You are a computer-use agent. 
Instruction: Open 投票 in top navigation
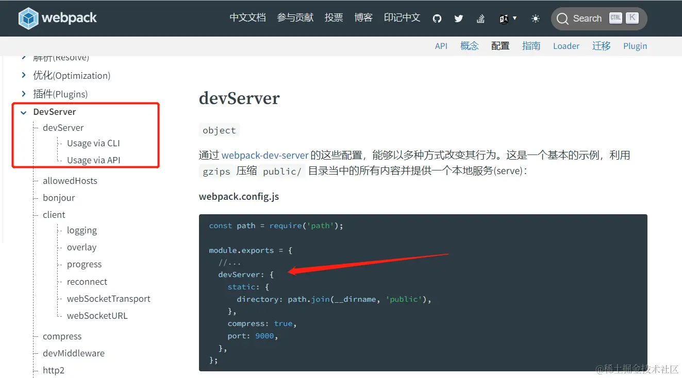click(x=334, y=18)
